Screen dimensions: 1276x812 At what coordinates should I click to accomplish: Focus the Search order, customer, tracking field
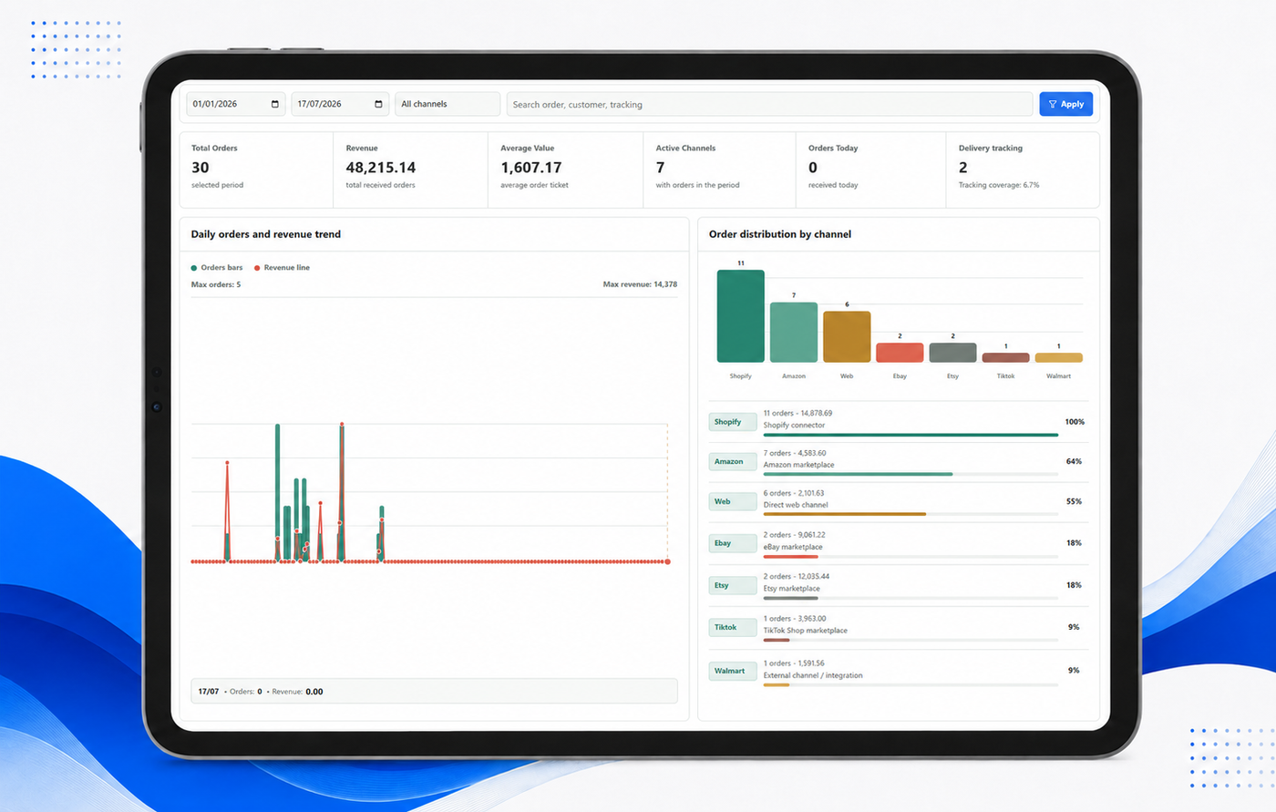769,104
